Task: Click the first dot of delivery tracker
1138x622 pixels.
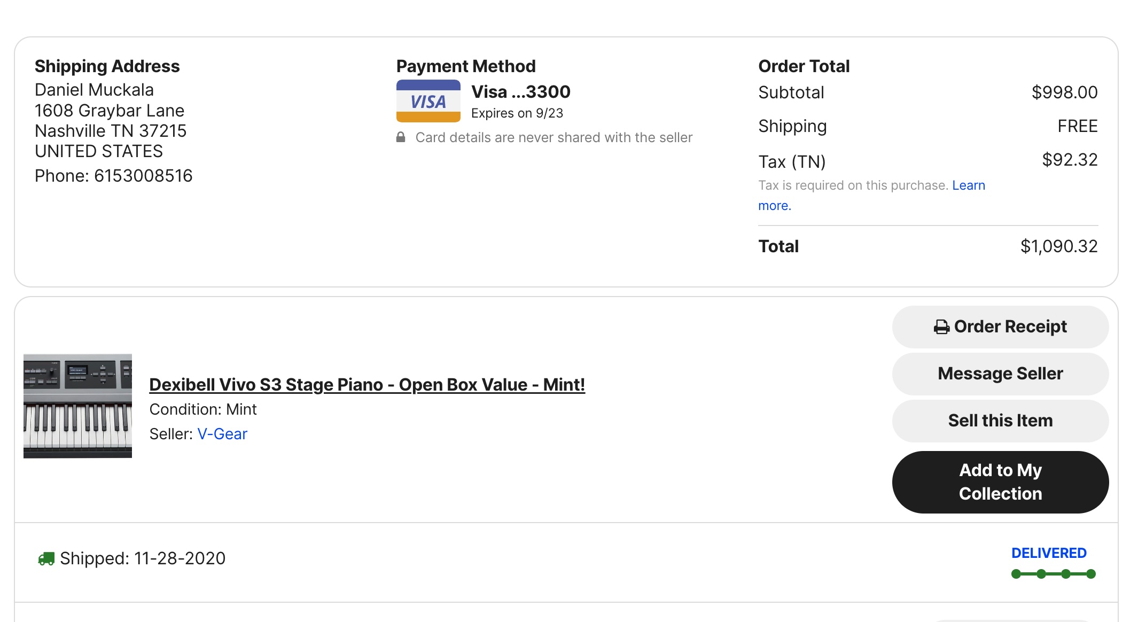Action: click(1016, 574)
